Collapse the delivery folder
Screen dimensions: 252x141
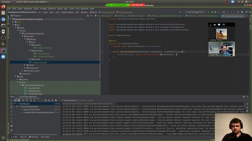point(25,39)
